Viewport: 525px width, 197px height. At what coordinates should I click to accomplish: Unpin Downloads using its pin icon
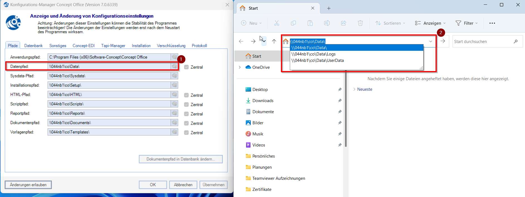[x=340, y=100]
